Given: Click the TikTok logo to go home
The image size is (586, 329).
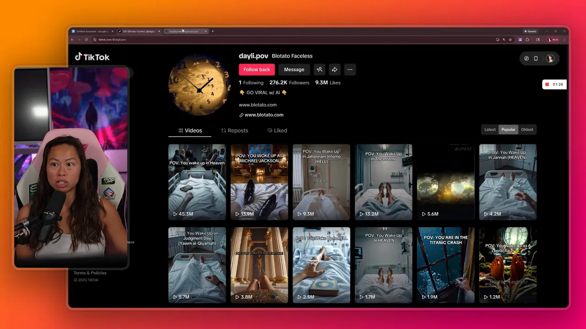Looking at the screenshot, I should point(92,57).
